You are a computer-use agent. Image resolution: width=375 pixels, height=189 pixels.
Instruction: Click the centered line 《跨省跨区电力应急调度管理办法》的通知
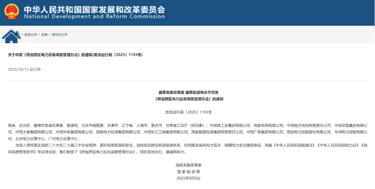pos(189,99)
